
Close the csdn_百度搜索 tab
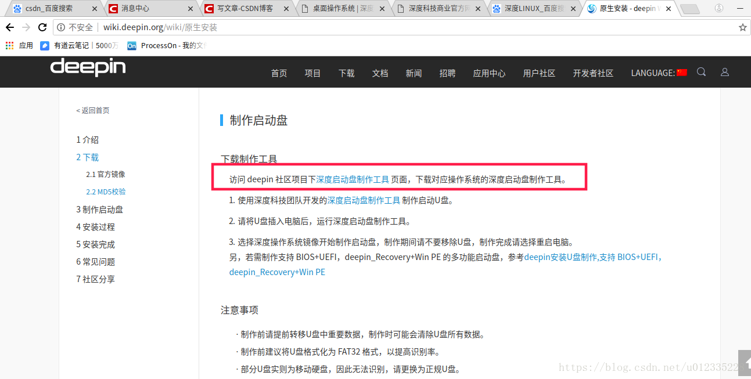(x=95, y=9)
